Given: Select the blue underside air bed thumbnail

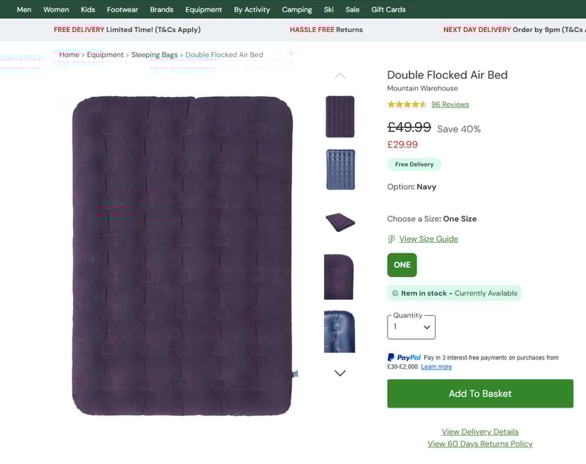Looking at the screenshot, I should tap(340, 169).
